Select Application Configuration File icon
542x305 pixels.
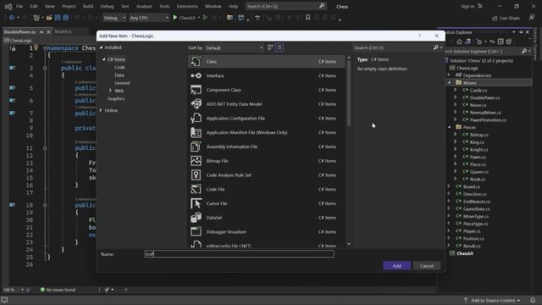coord(196,119)
